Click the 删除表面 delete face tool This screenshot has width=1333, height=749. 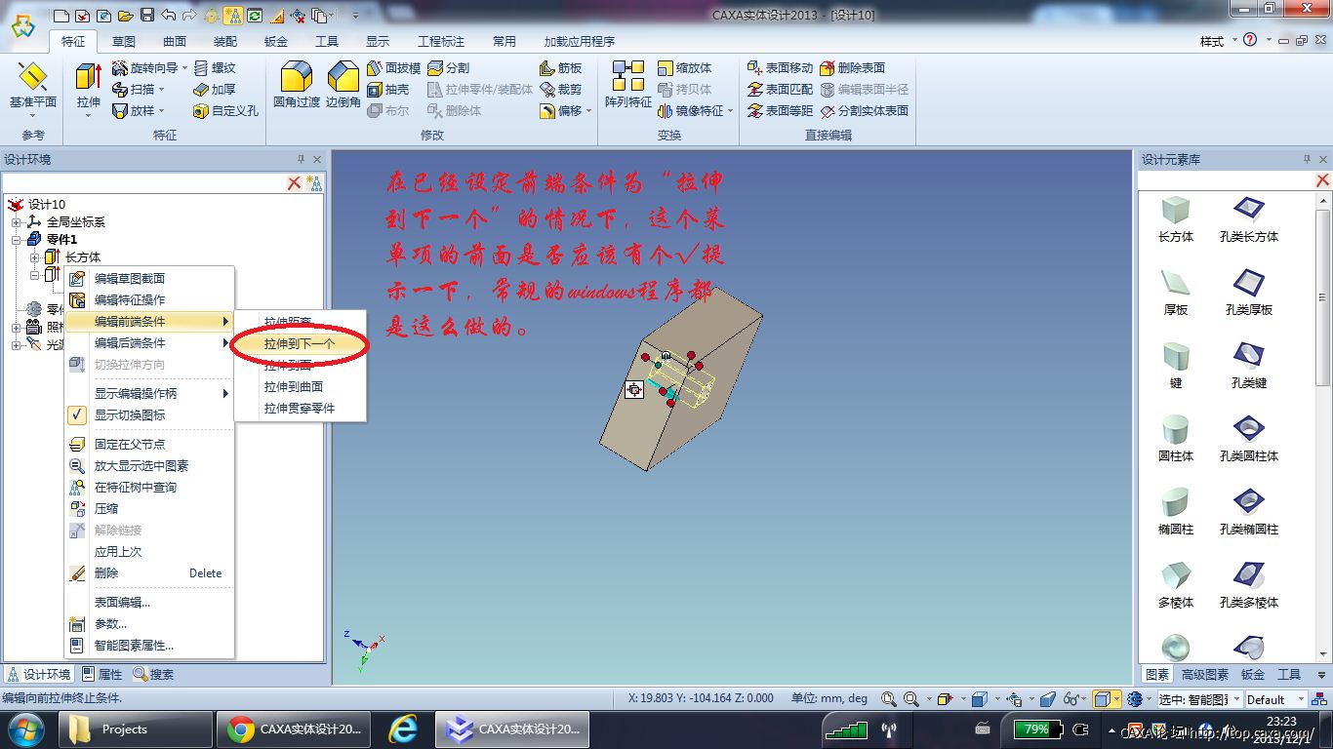(x=853, y=68)
